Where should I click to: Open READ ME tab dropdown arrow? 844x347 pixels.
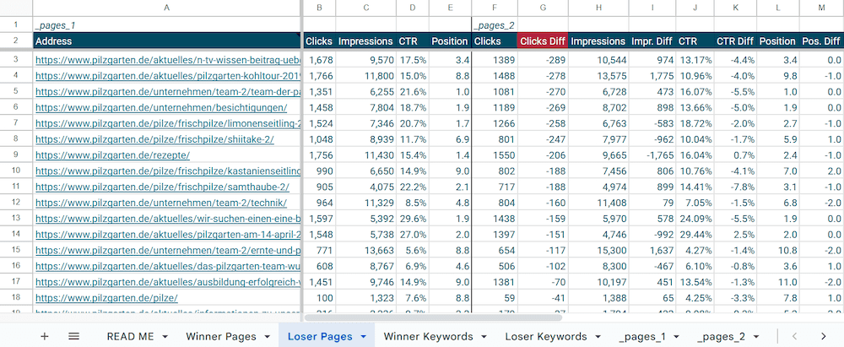click(165, 337)
